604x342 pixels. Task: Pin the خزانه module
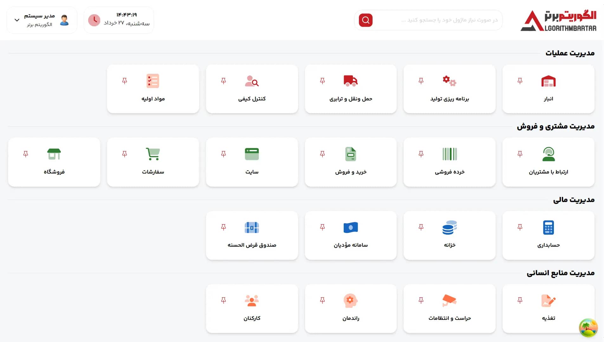click(x=421, y=227)
